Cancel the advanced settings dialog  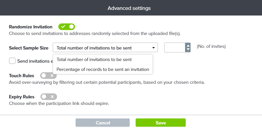(102, 123)
